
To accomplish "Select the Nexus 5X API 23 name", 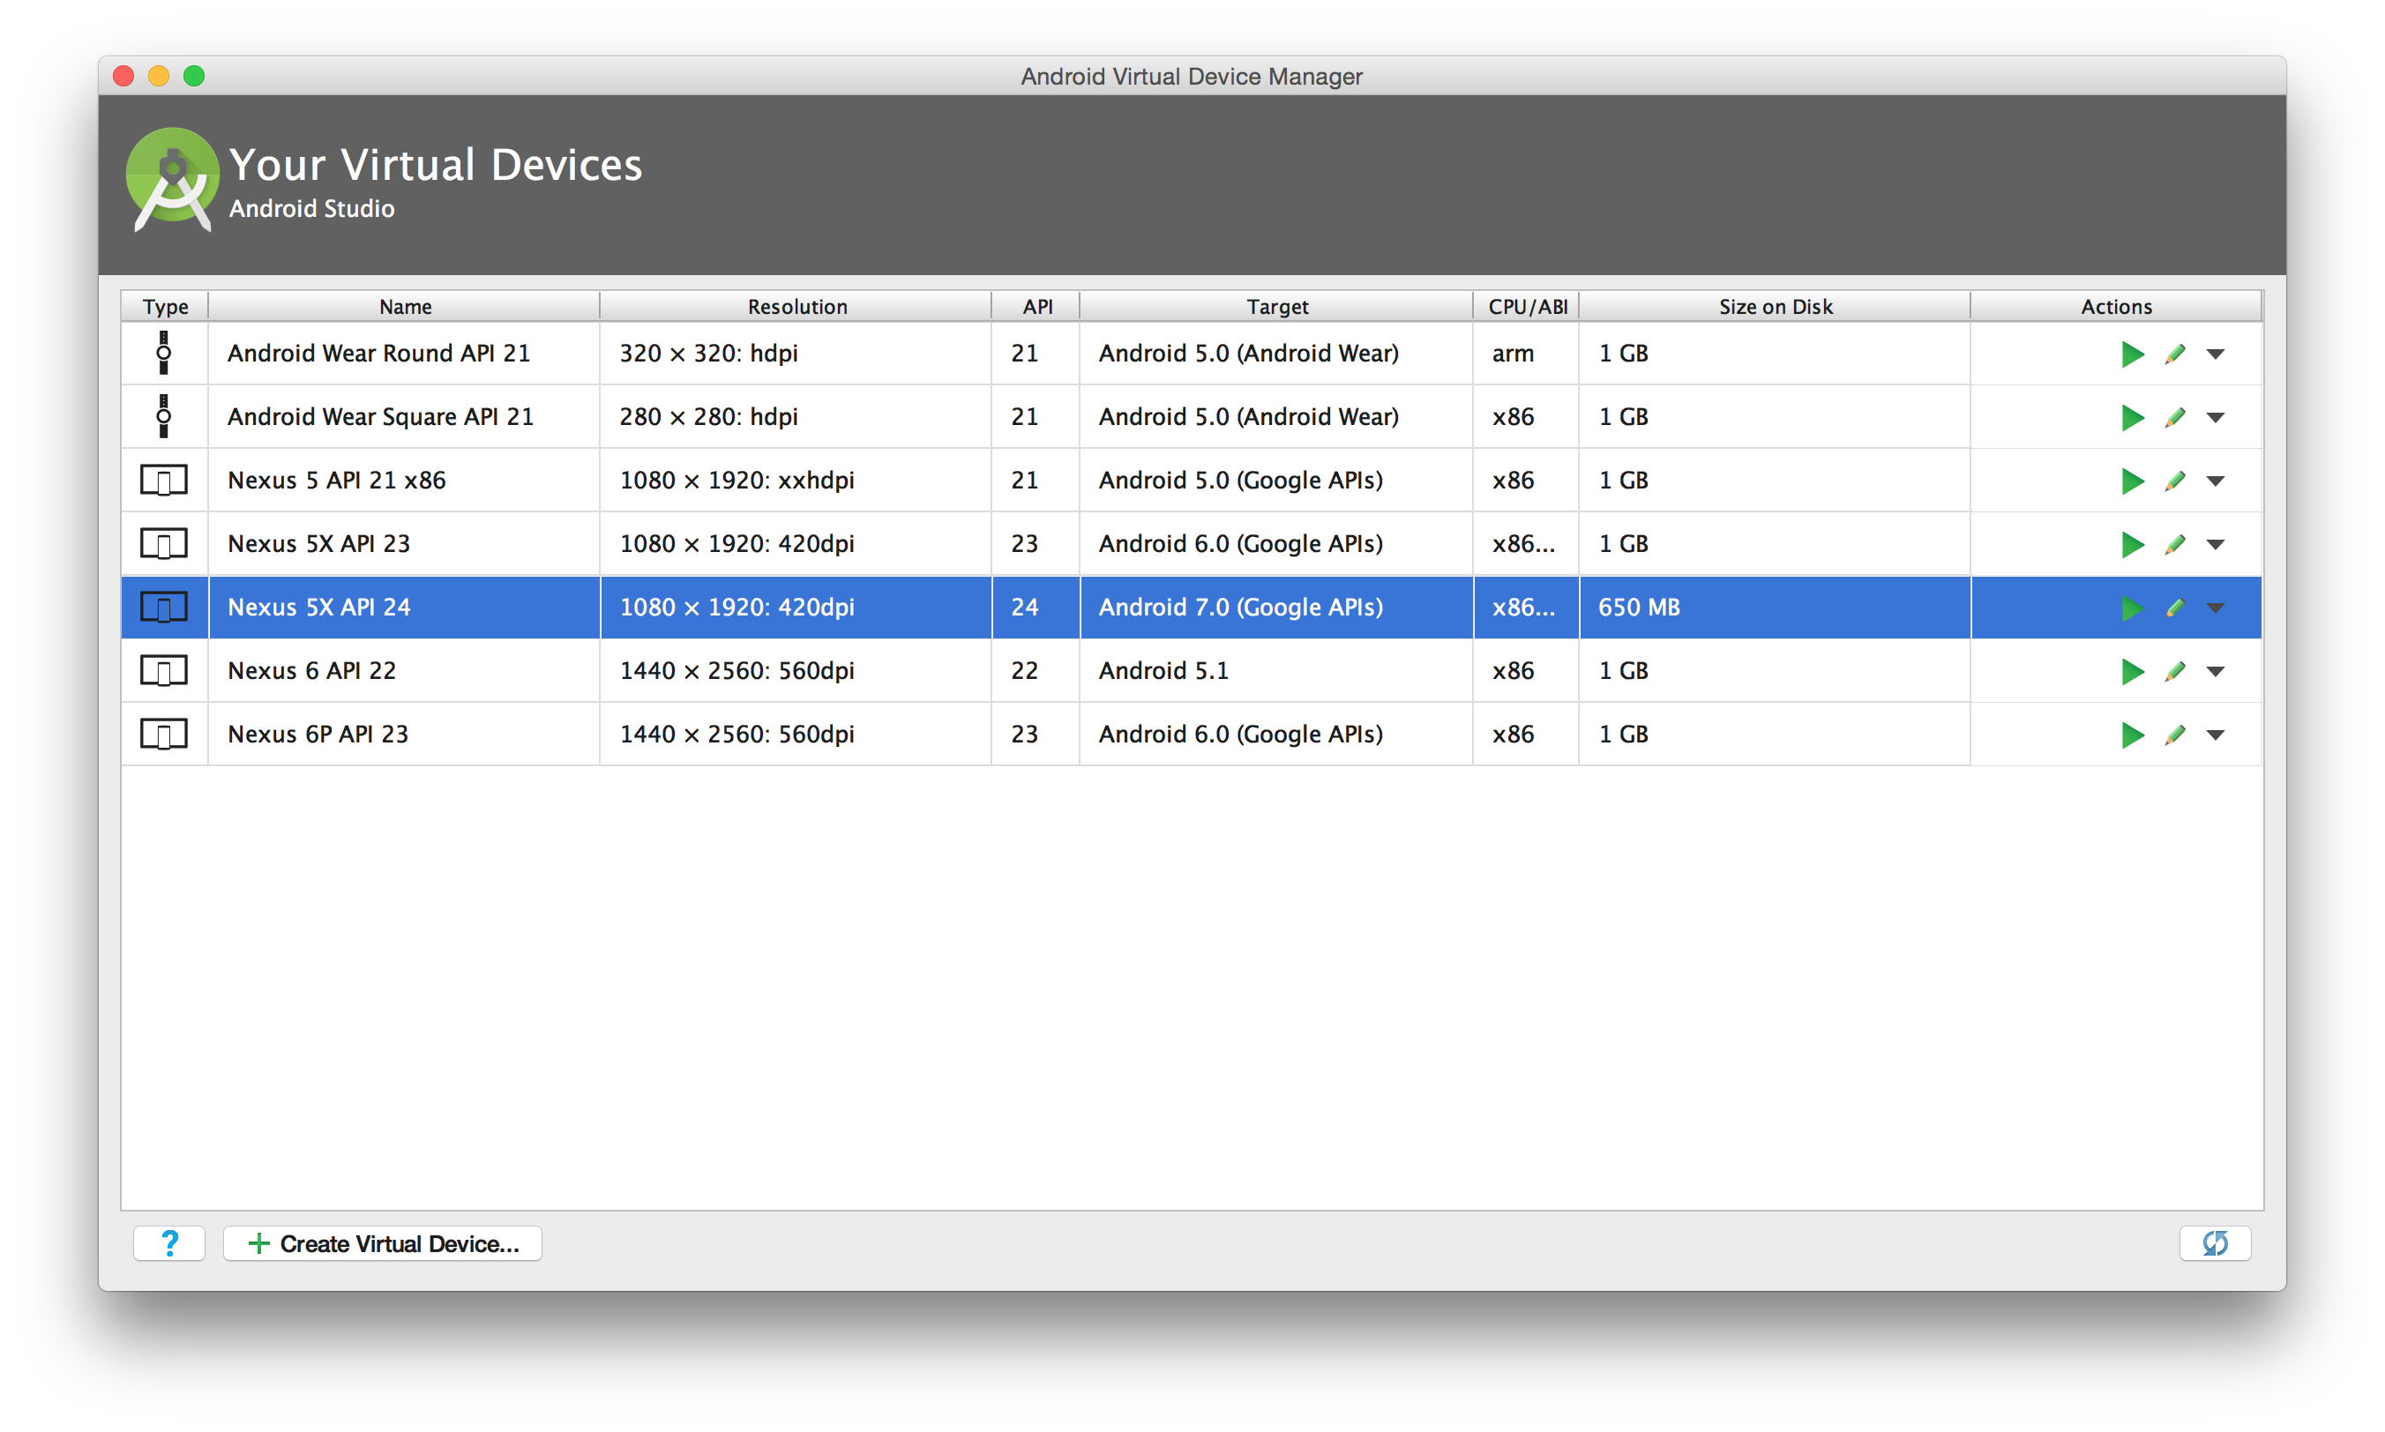I will (318, 544).
